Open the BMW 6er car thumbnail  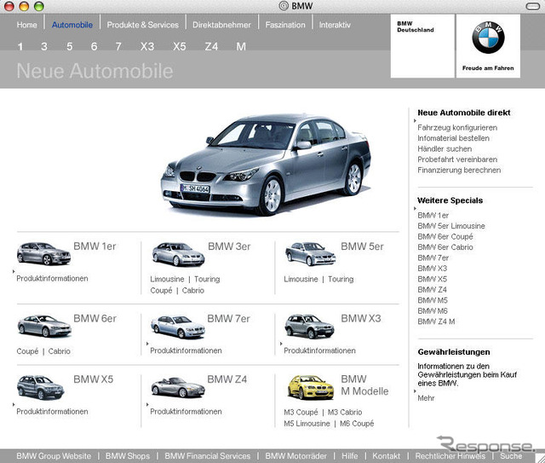(x=44, y=326)
